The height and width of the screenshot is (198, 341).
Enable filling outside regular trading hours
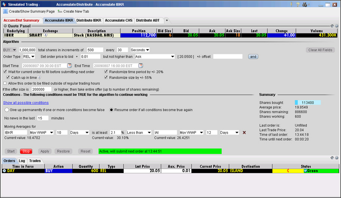[5, 83]
